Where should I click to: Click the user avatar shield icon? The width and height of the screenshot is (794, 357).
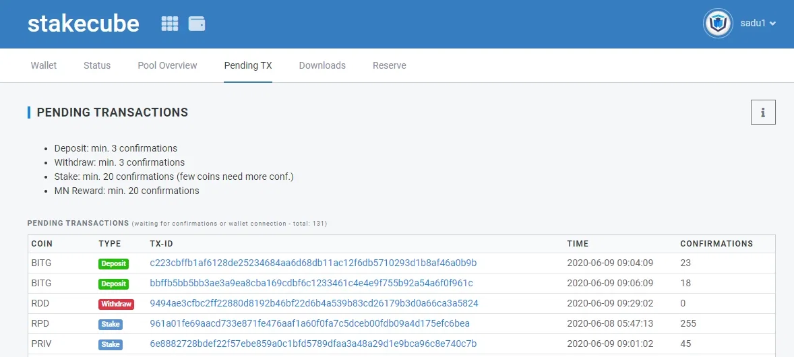(718, 24)
